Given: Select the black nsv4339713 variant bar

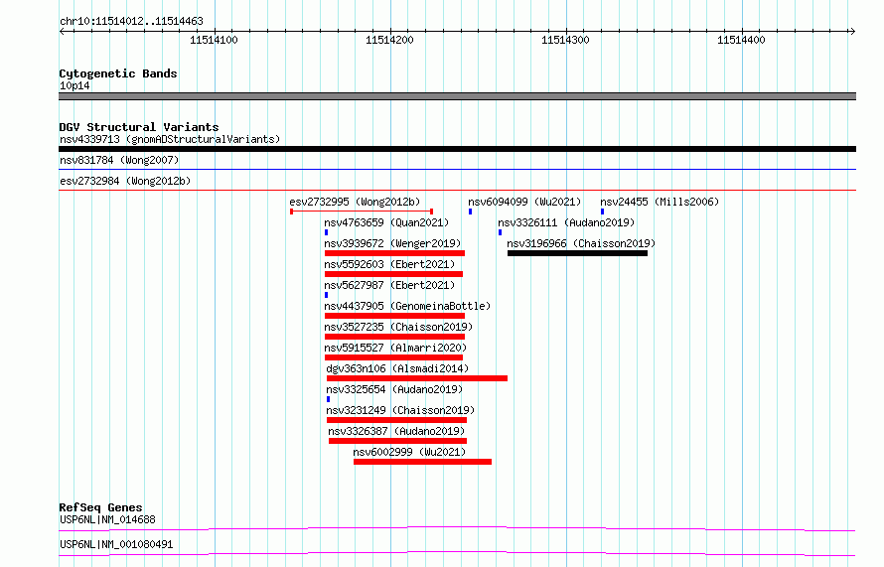Looking at the screenshot, I should pyautogui.click(x=457, y=149).
